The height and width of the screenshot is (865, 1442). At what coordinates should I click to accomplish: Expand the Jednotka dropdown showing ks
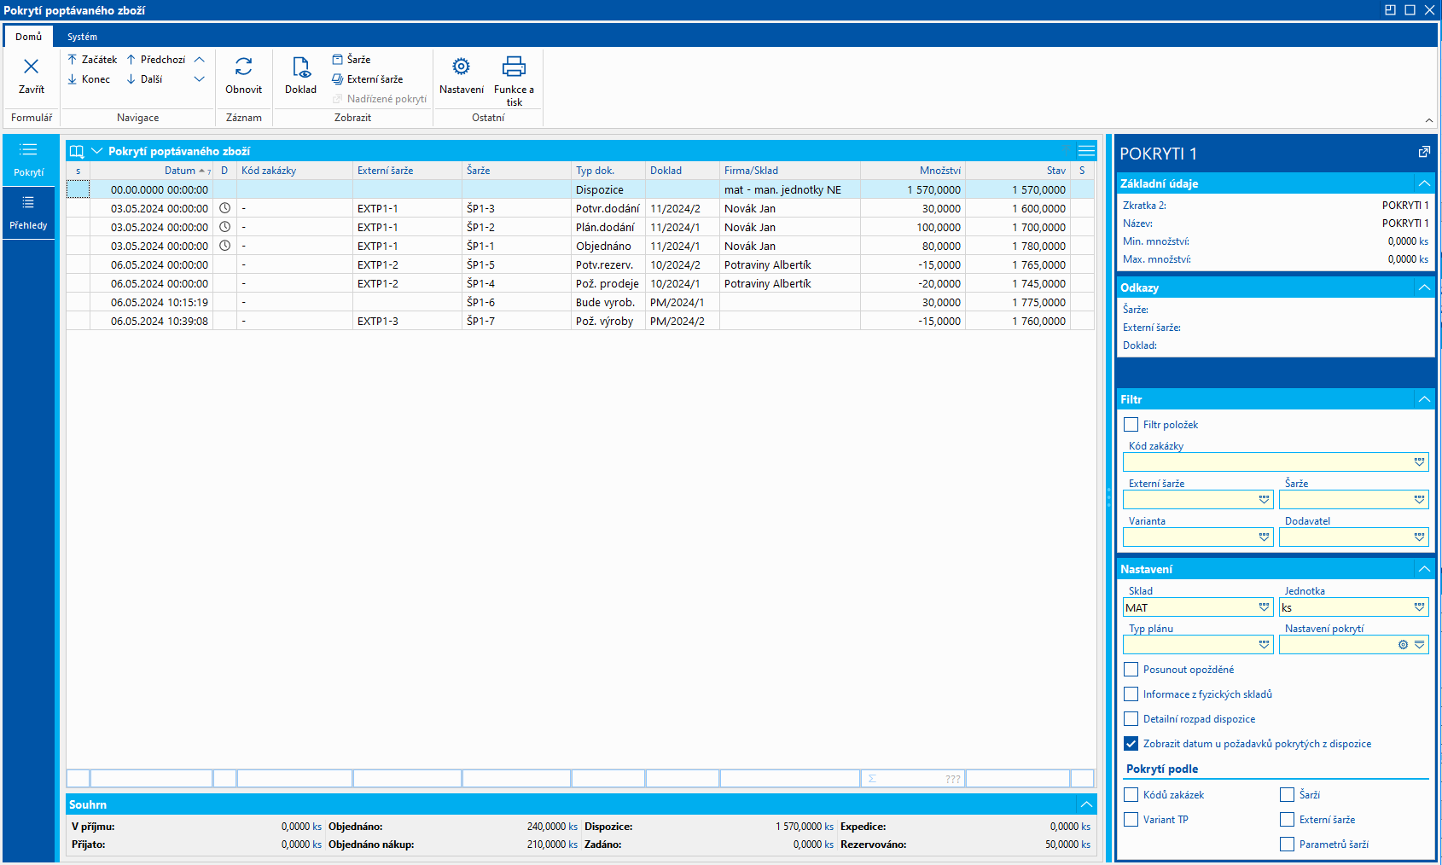(x=1419, y=607)
